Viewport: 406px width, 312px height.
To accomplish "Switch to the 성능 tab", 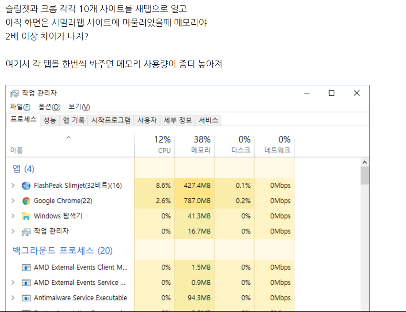I will pos(49,120).
